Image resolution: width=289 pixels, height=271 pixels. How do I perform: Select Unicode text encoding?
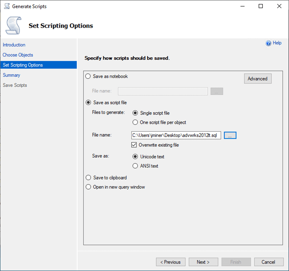pyautogui.click(x=135, y=157)
